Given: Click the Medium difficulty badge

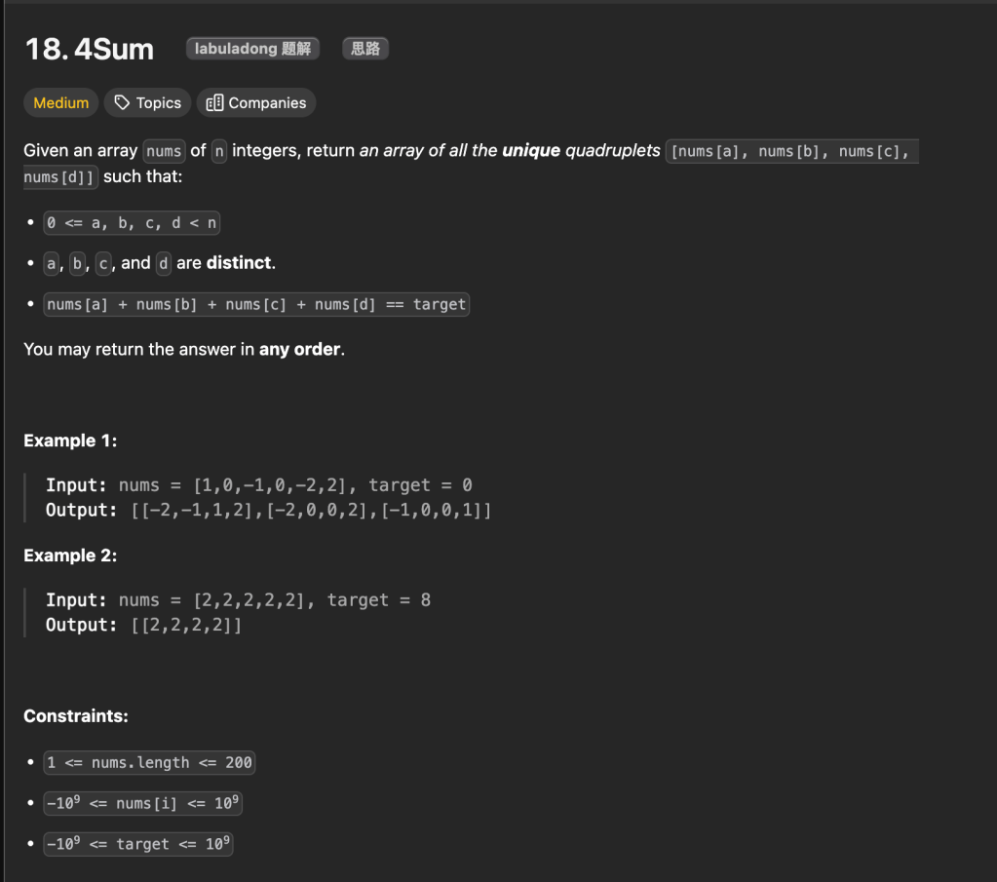Looking at the screenshot, I should (x=60, y=103).
